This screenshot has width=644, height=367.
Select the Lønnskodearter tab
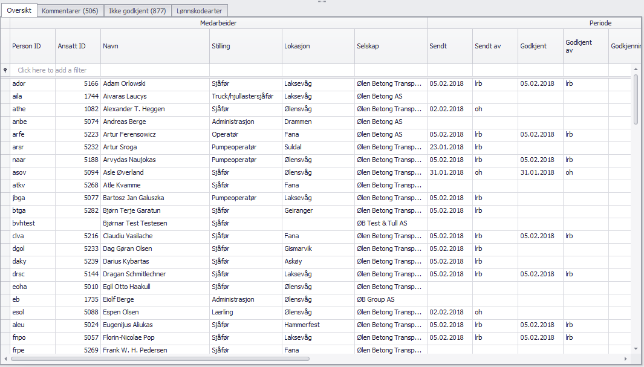pyautogui.click(x=200, y=10)
